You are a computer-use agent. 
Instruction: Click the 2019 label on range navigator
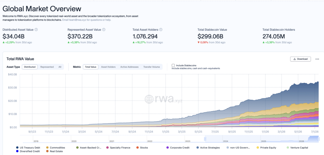[x=36, y=142]
